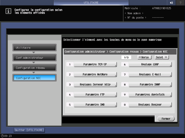Click Quitter [UTILITAIRE] button
Image resolution: width=185 pixels, height=138 pixels.
point(29,130)
